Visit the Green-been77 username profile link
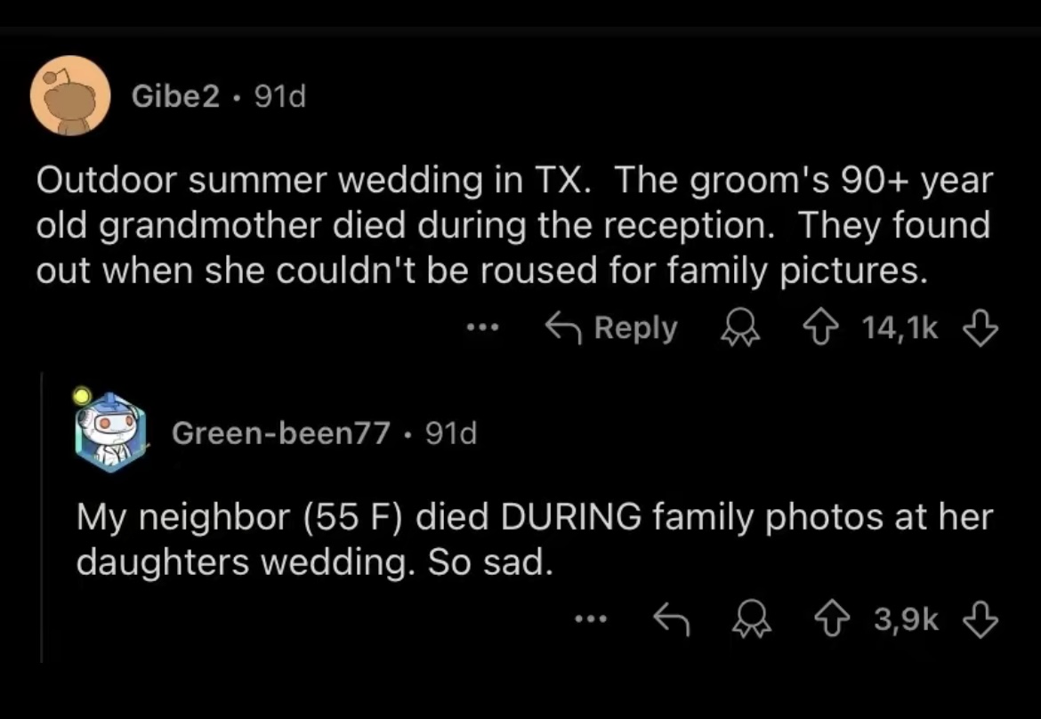This screenshot has height=719, width=1041. [280, 433]
